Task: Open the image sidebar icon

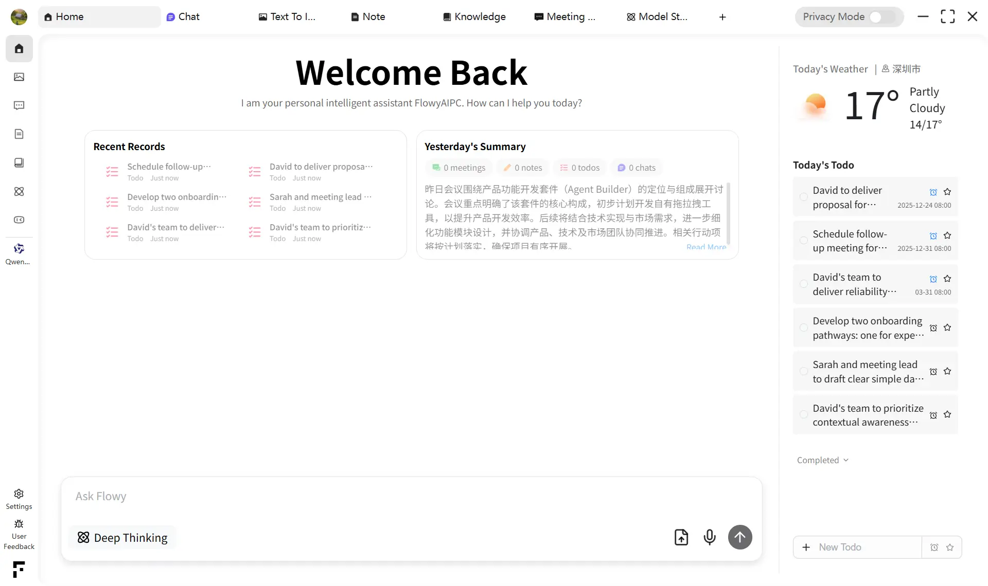Action: [19, 77]
